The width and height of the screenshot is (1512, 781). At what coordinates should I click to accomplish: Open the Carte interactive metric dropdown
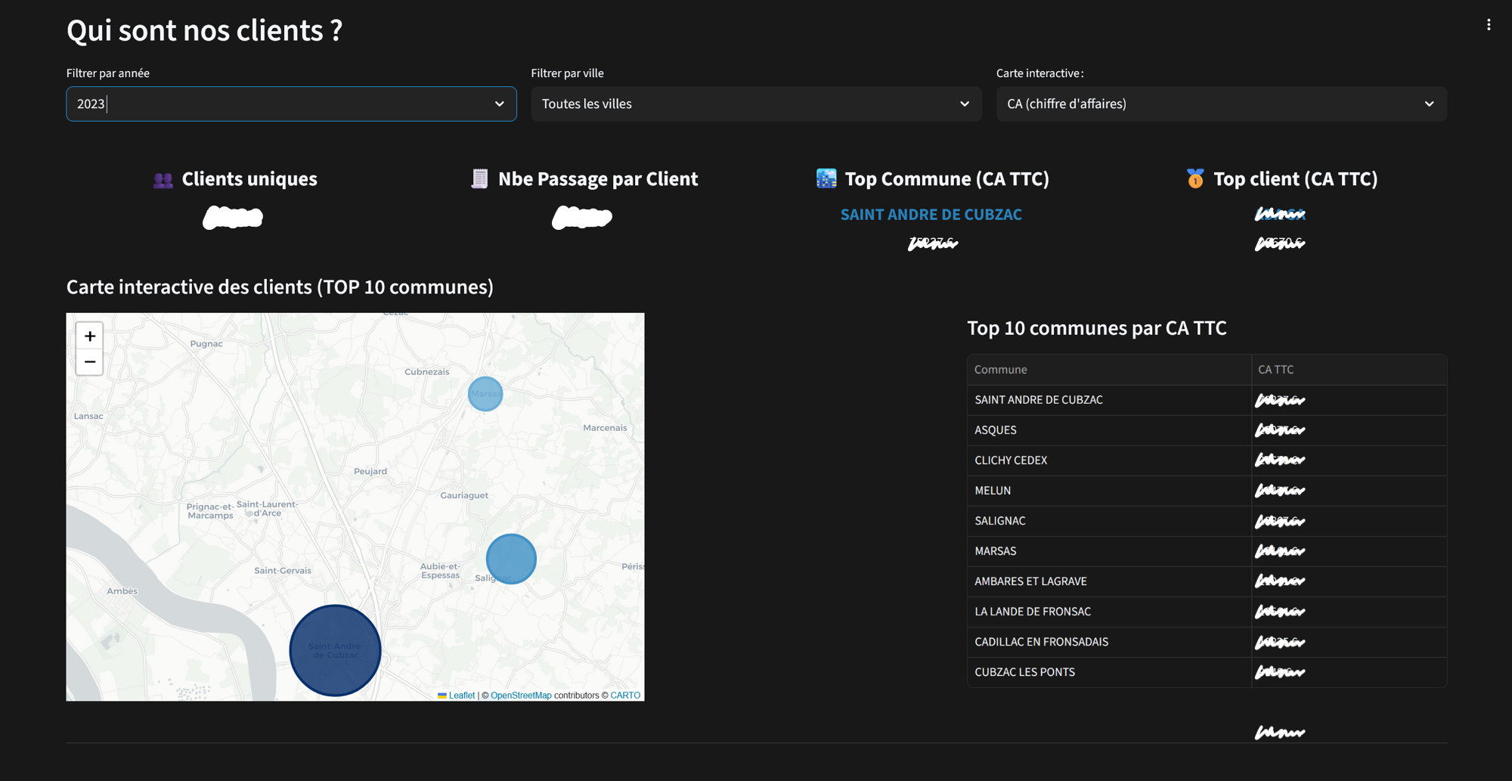pyautogui.click(x=1221, y=104)
